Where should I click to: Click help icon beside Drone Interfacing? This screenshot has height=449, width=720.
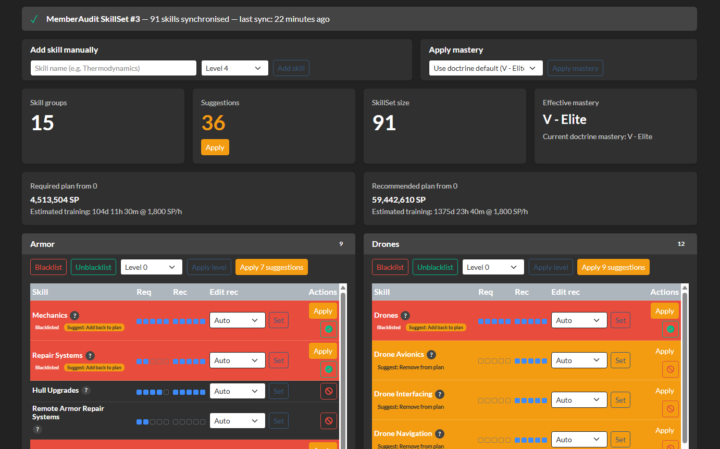pos(440,394)
